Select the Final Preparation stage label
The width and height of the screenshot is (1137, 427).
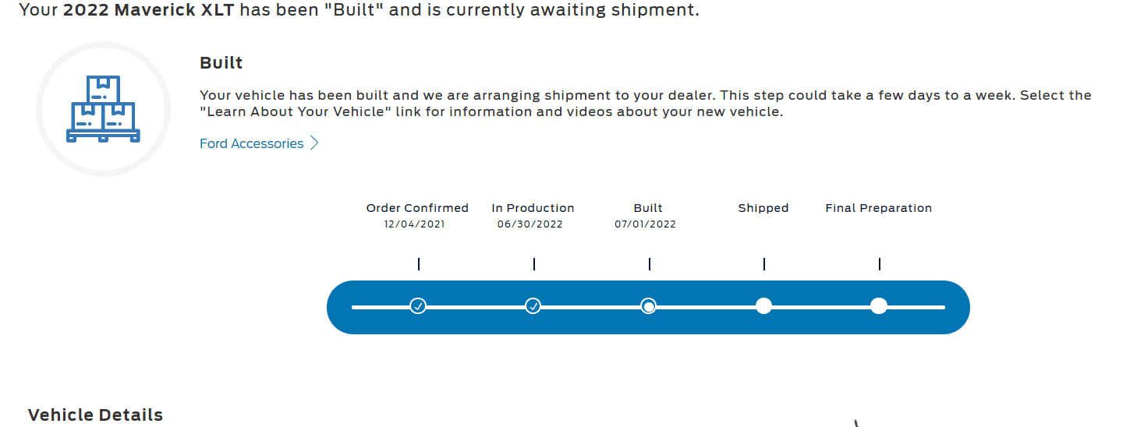(879, 208)
